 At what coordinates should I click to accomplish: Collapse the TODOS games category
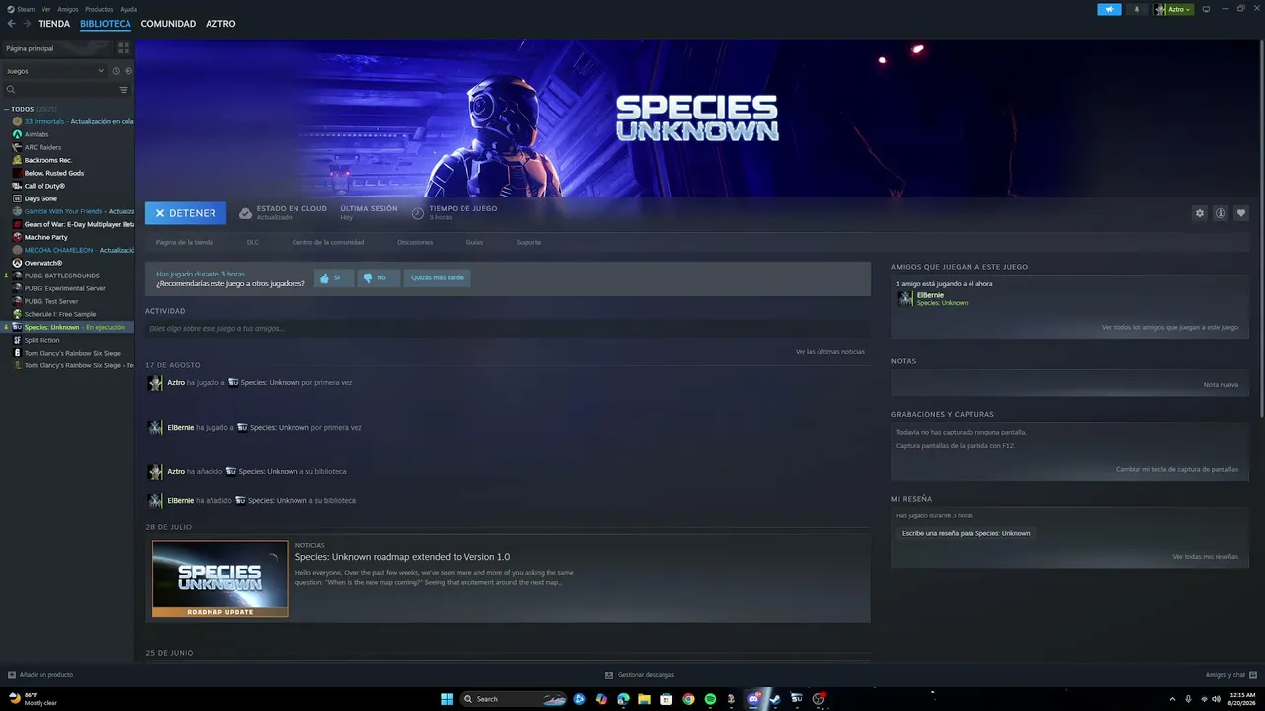point(6,109)
